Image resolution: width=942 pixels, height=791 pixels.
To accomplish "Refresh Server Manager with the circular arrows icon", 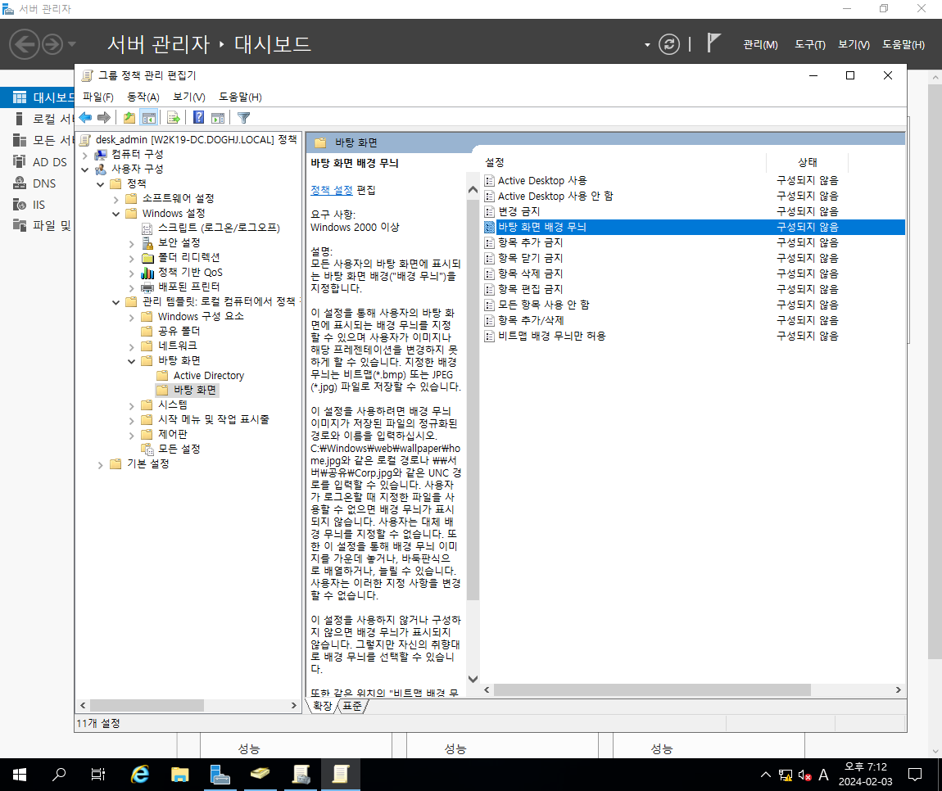I will 668,44.
